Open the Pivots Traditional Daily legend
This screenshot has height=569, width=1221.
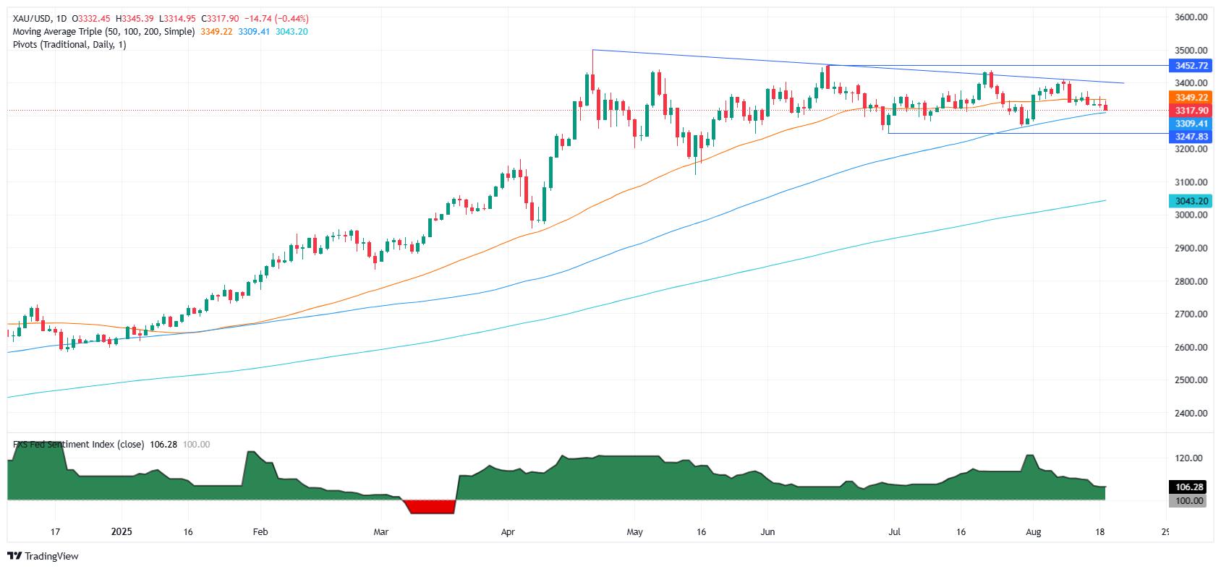point(69,45)
